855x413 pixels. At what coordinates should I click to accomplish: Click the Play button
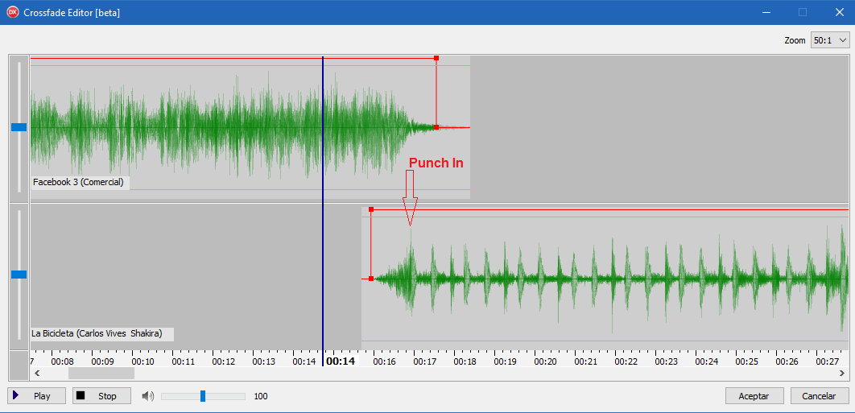pos(36,396)
